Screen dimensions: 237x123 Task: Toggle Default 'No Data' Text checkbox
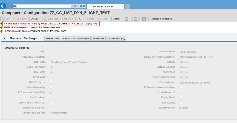coord(51,107)
